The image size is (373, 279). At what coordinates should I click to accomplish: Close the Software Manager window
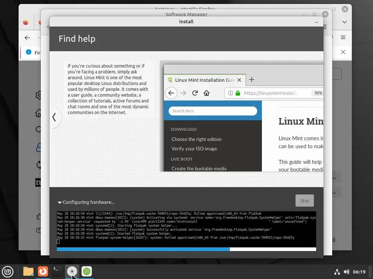(325, 14)
